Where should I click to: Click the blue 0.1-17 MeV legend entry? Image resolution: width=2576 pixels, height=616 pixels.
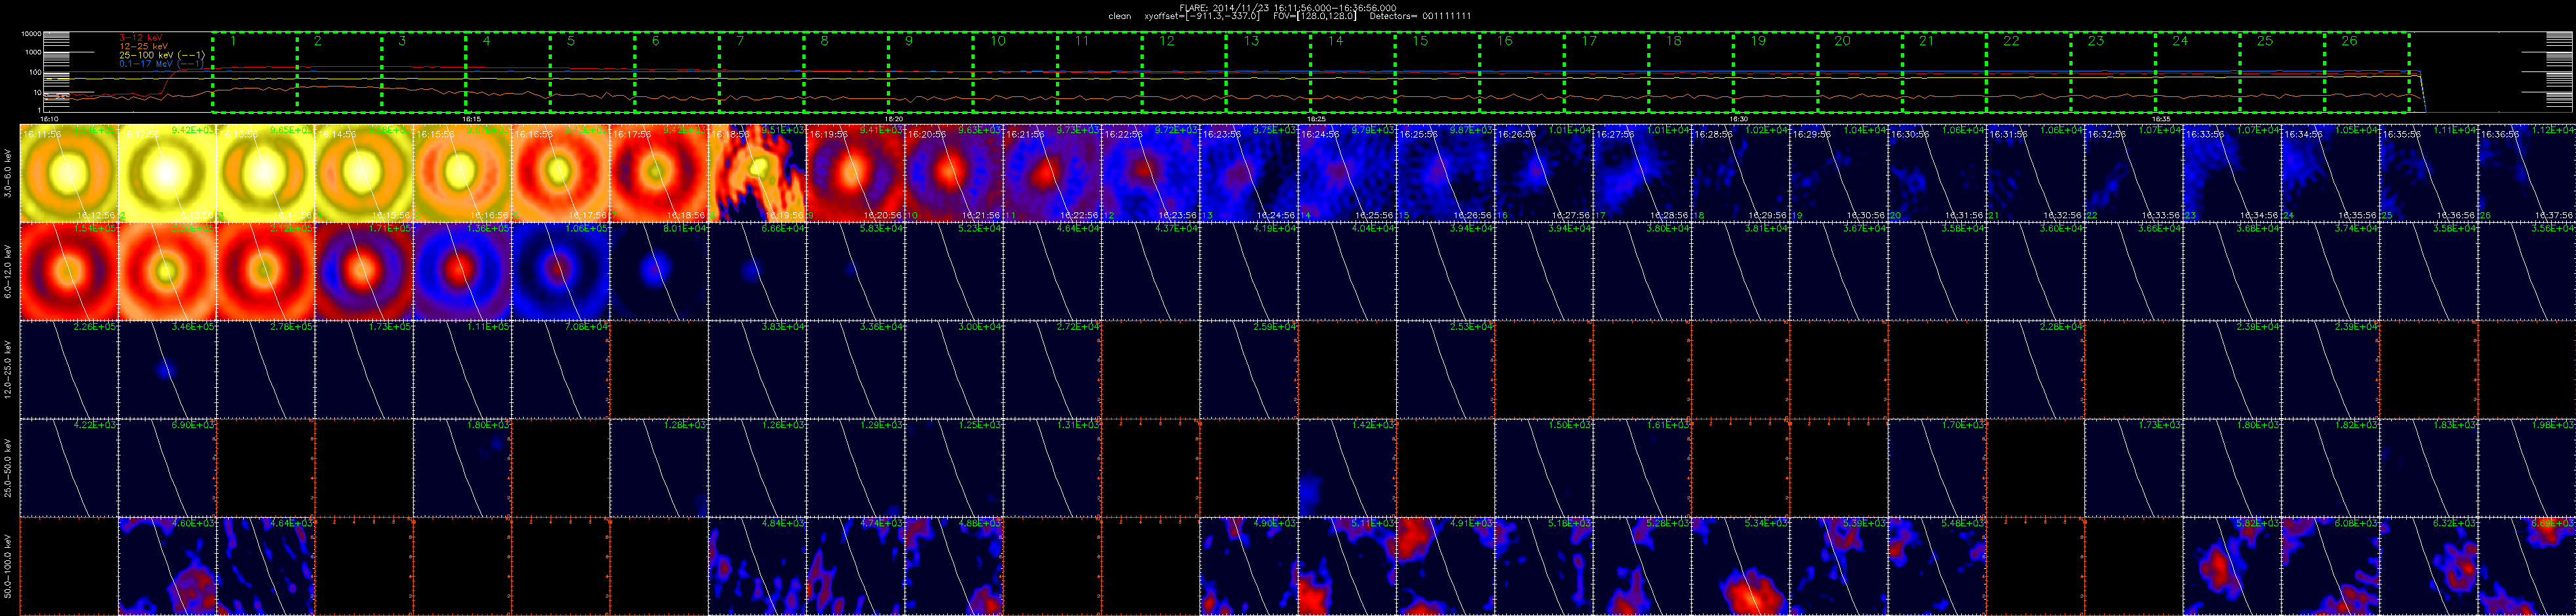(x=162, y=64)
